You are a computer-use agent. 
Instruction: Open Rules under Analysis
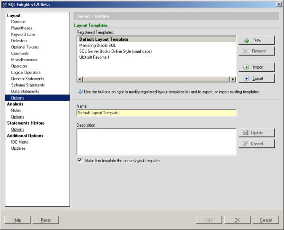tap(16, 110)
